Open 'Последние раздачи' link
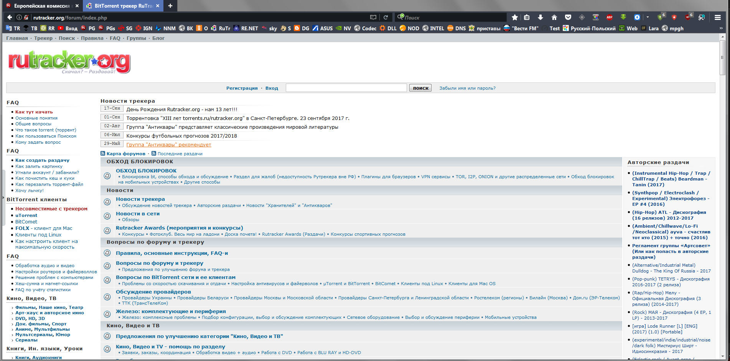730x361 pixels. tap(180, 154)
